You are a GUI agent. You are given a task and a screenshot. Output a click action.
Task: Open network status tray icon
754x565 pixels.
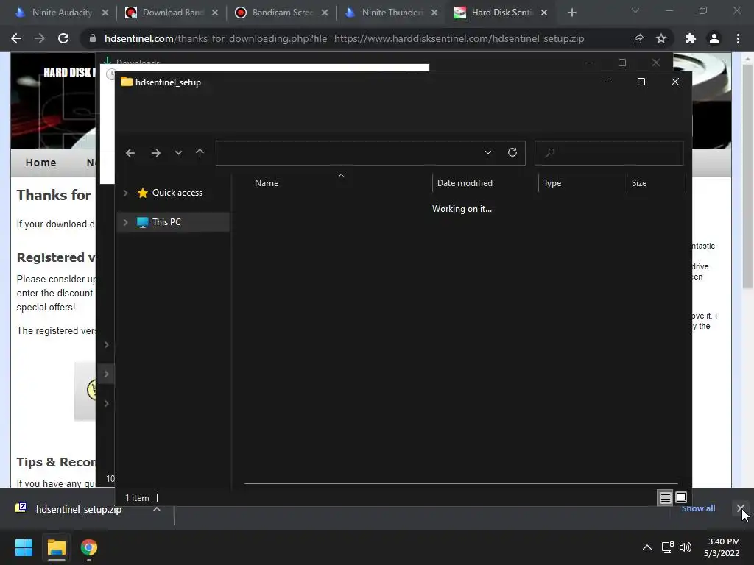click(667, 547)
